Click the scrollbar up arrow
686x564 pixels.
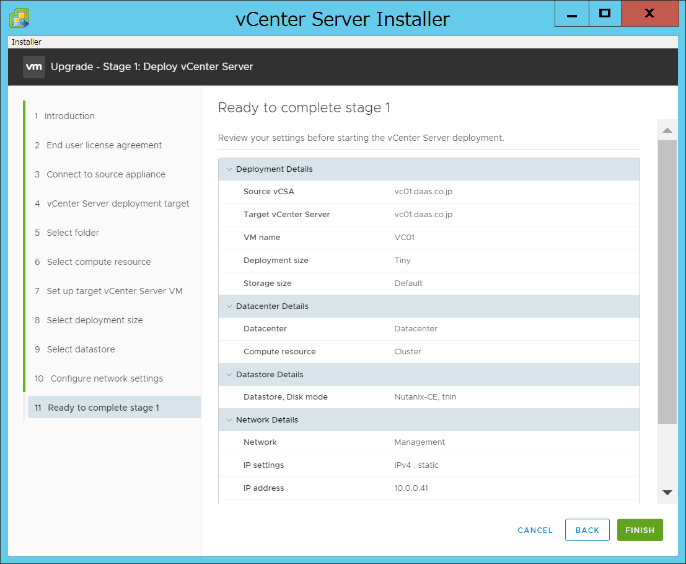(x=667, y=130)
